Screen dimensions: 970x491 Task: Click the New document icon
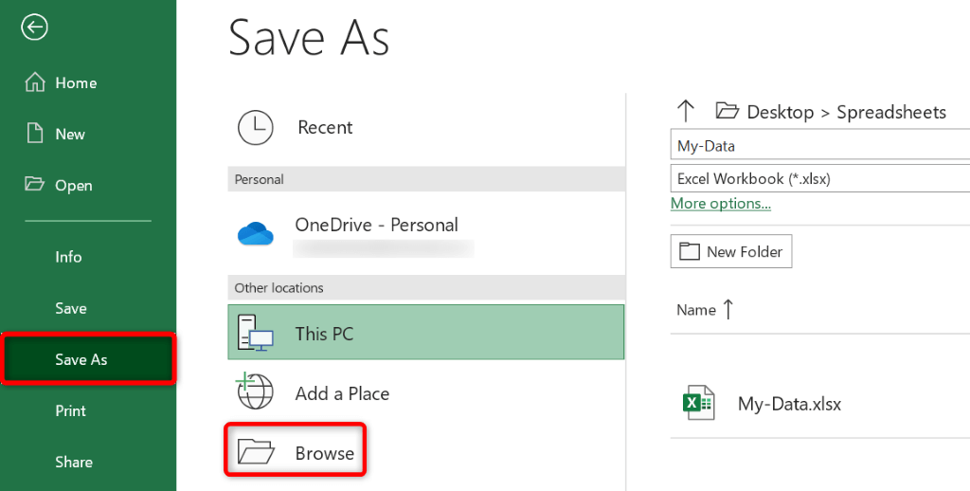point(35,134)
